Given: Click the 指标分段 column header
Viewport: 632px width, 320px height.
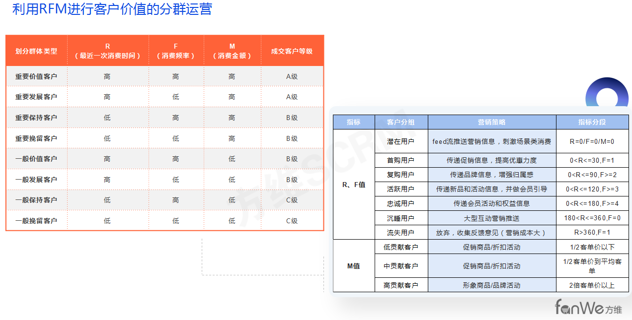Looking at the screenshot, I should click(x=592, y=122).
